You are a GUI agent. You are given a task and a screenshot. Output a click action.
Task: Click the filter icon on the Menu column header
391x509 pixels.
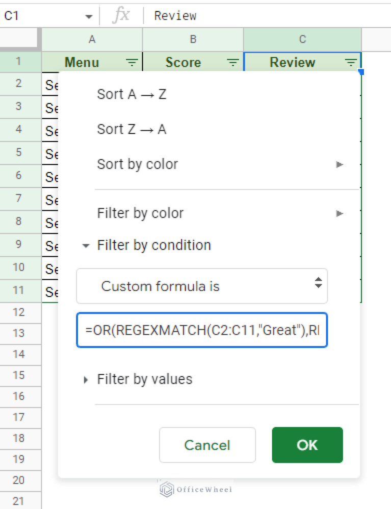click(x=132, y=62)
